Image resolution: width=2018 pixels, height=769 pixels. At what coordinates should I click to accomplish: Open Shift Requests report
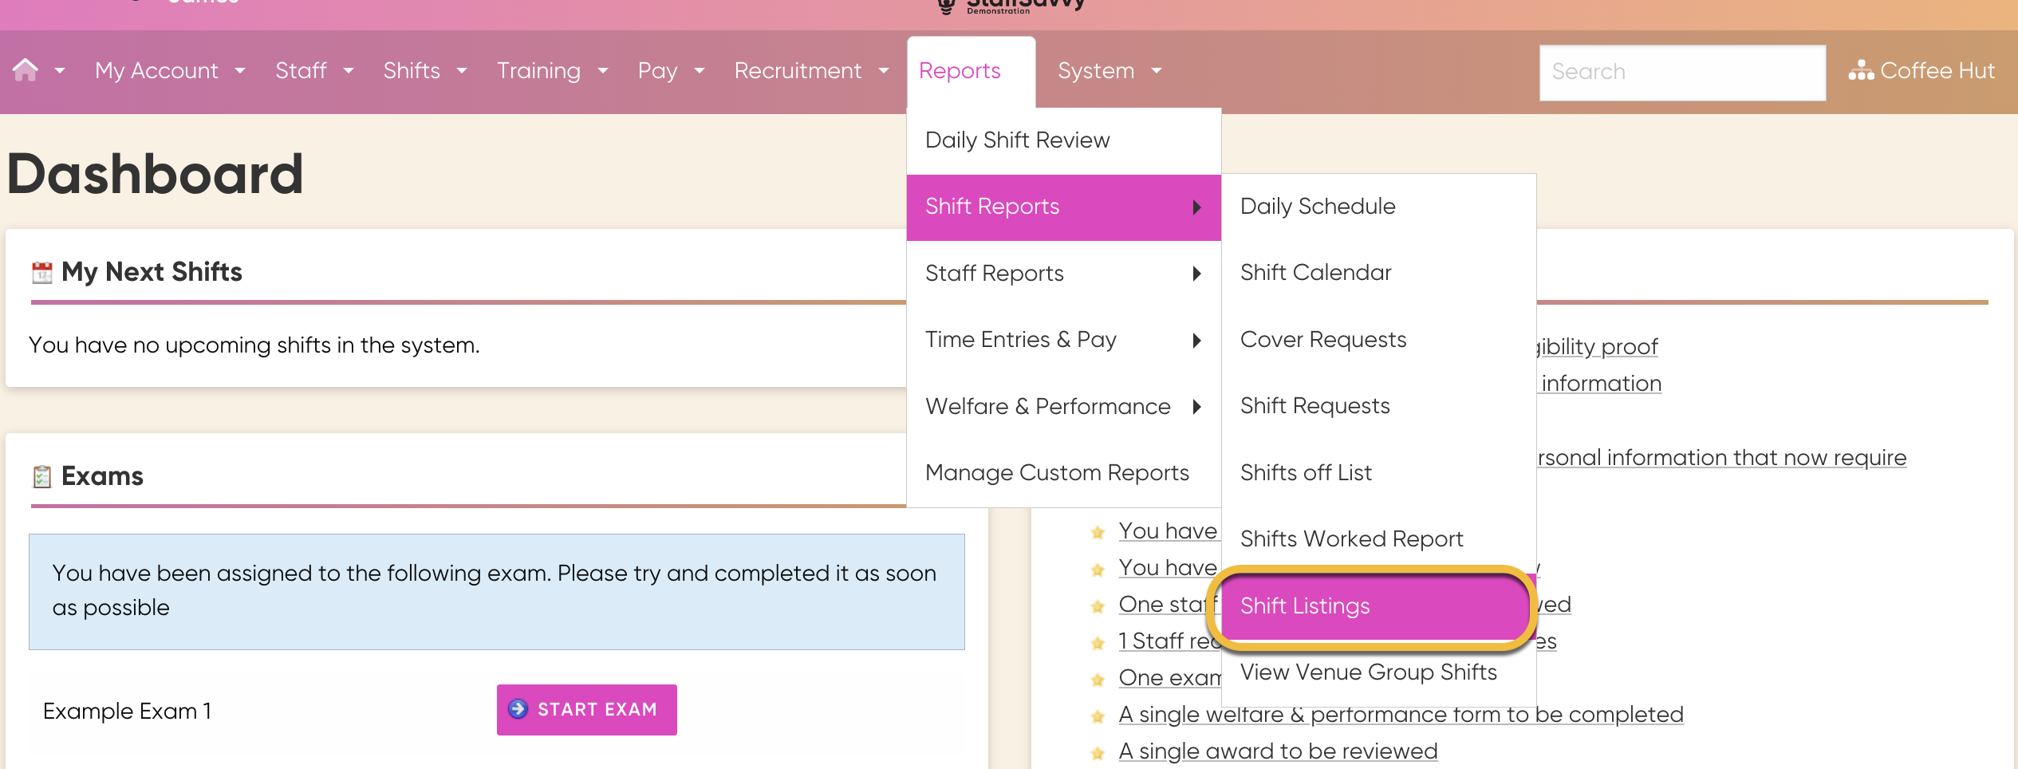(x=1378, y=406)
